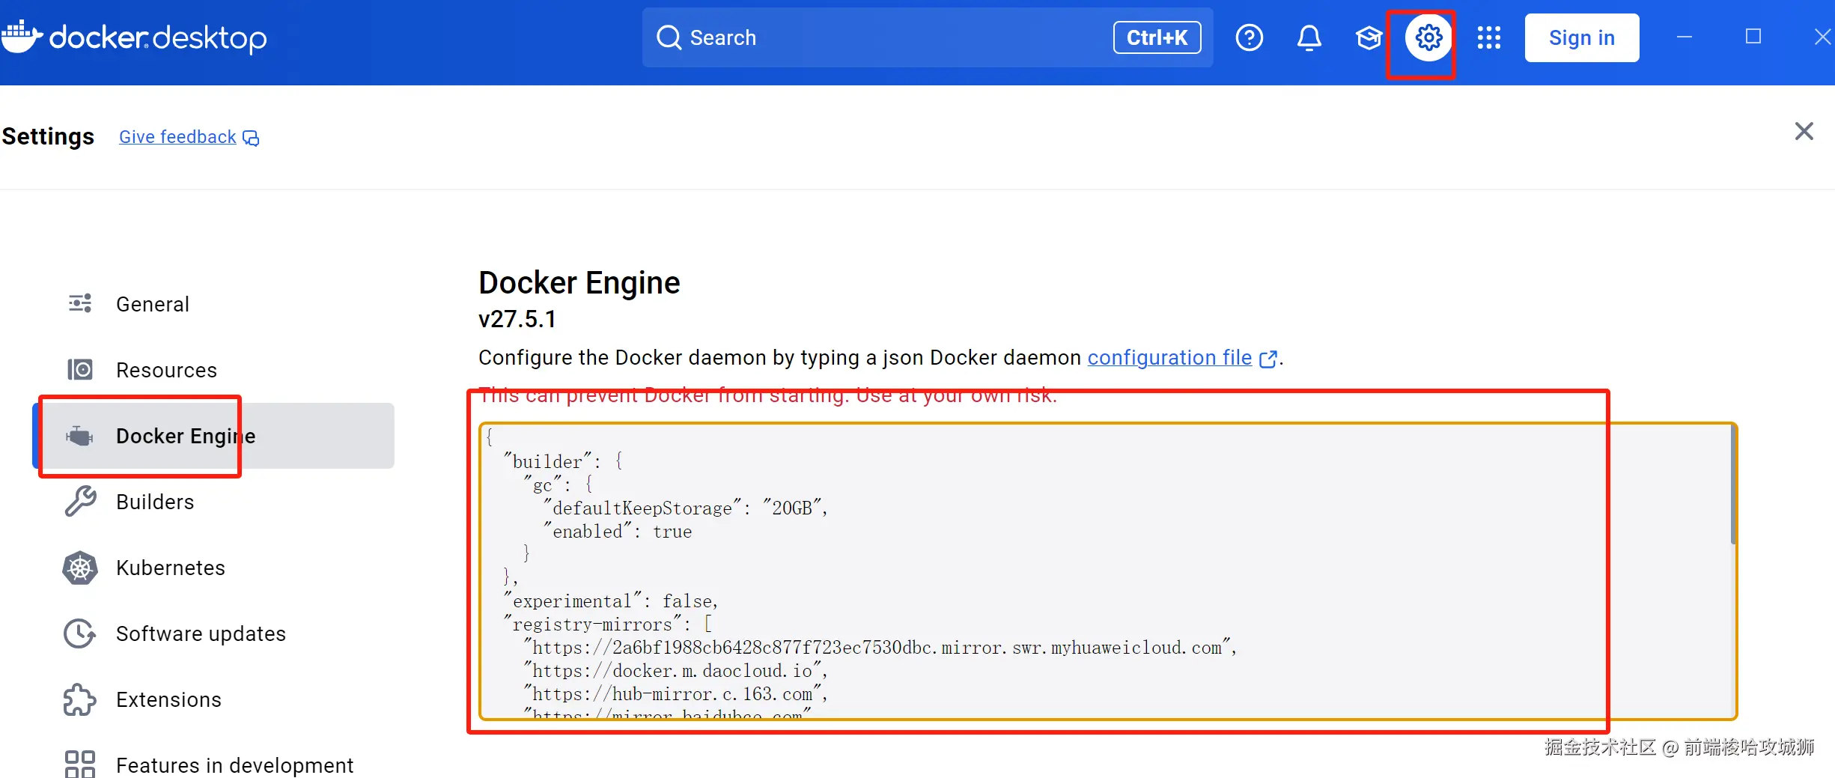
Task: Click the "gc" key line
Action: tap(559, 485)
